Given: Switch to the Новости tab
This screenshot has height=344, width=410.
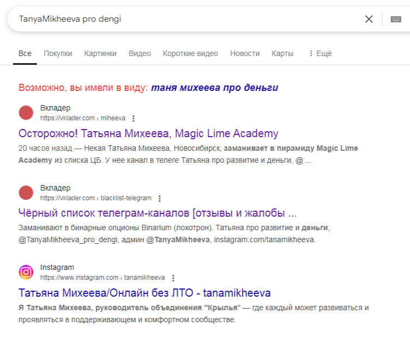Looking at the screenshot, I should pos(245,53).
